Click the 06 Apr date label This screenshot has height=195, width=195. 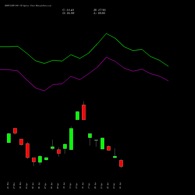[39, 185]
